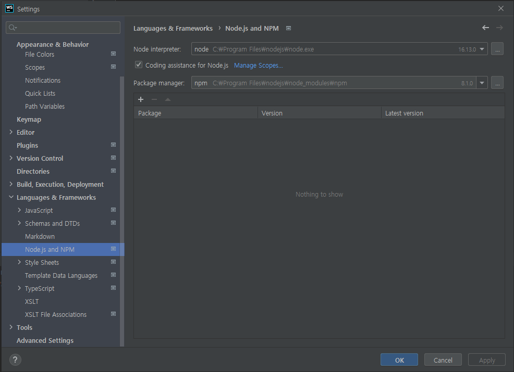Click project icon on Style Sheets row
This screenshot has width=514, height=372.
(114, 262)
